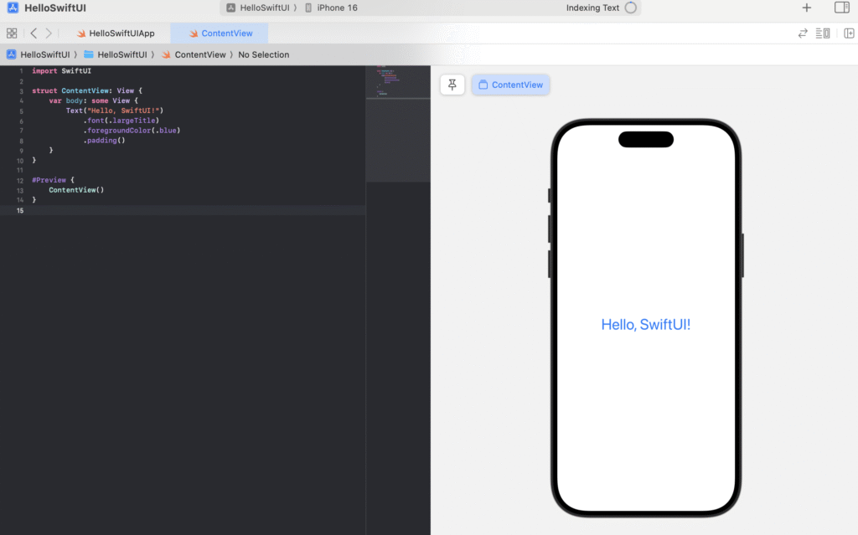The image size is (858, 535).
Task: Click the Swift icon on ContentView tab
Action: point(194,33)
